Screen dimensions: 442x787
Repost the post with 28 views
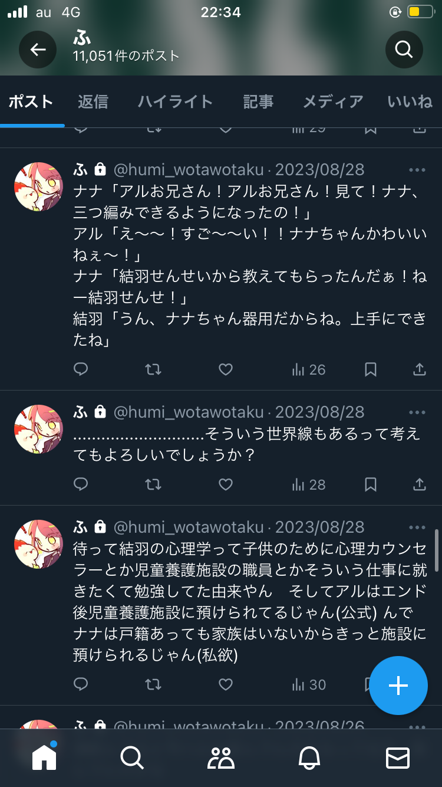click(153, 484)
